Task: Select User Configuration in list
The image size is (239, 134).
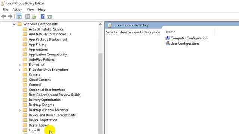Action: pyautogui.click(x=184, y=44)
